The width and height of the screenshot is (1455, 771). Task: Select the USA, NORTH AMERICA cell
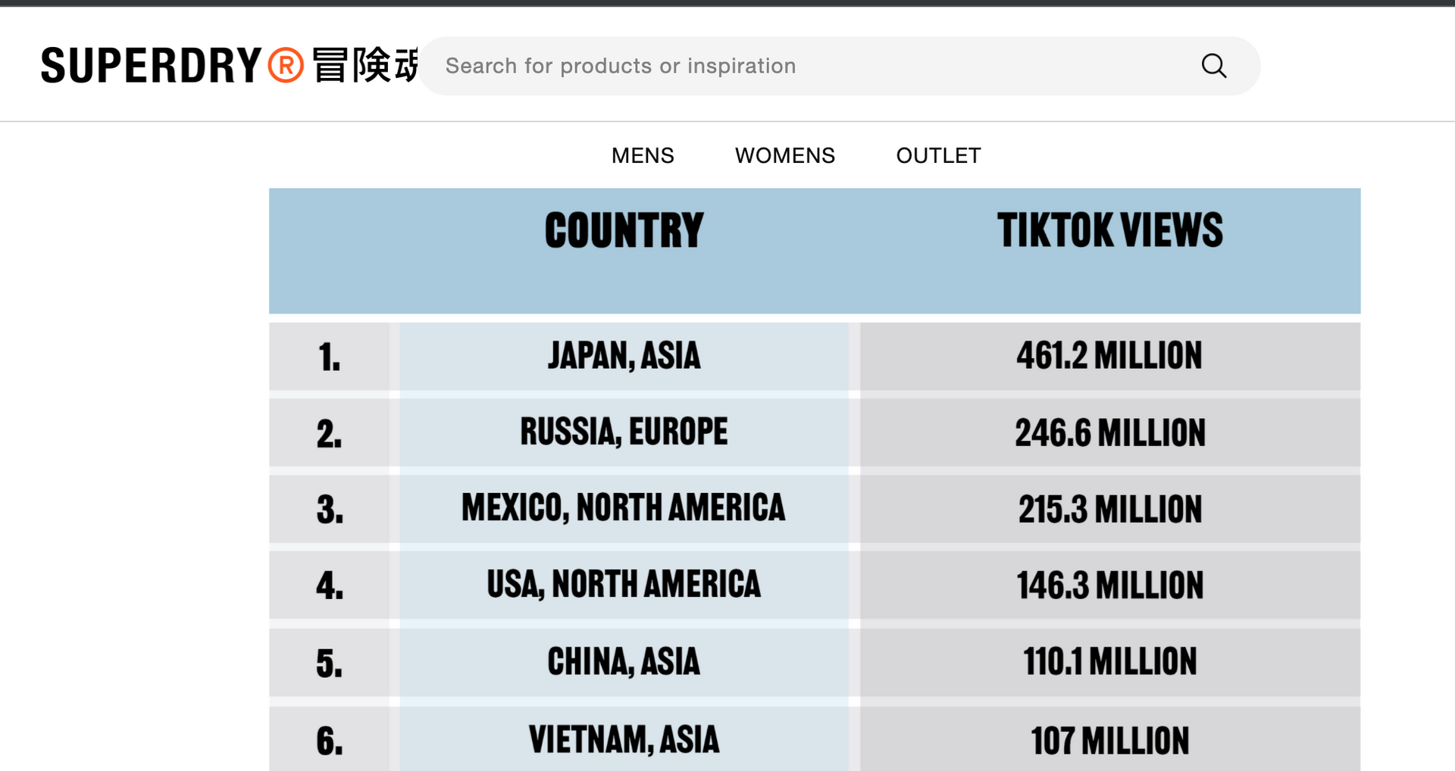click(624, 585)
